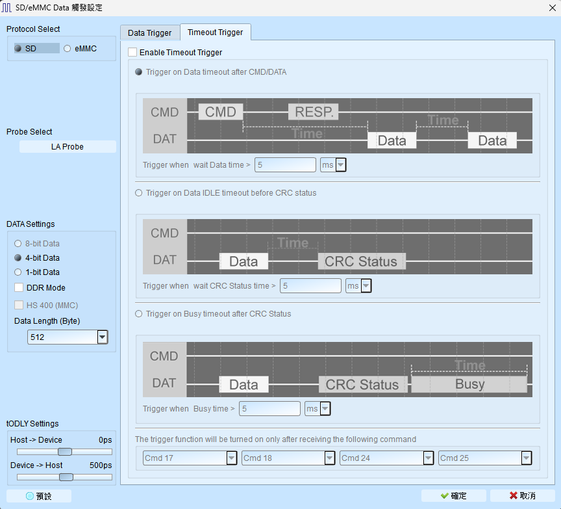The width and height of the screenshot is (561, 509).
Task: Toggle DDR Mode checkbox
Action: 19,287
